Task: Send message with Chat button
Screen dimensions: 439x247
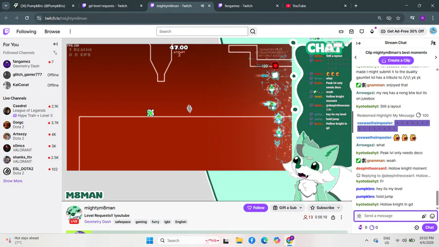Action: (x=429, y=227)
